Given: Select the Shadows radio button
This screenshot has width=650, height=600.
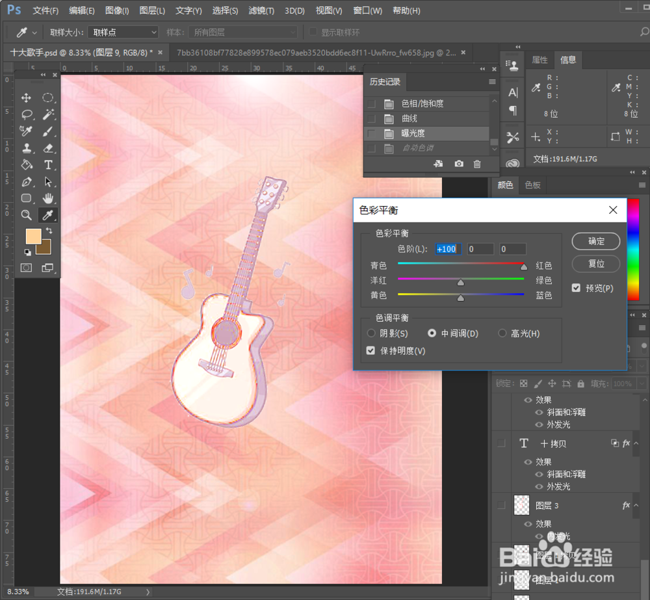Looking at the screenshot, I should [x=371, y=333].
